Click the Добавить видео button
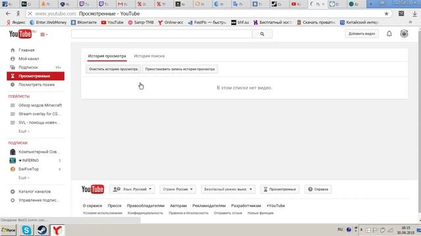The height and width of the screenshot is (236, 421). click(x=362, y=33)
